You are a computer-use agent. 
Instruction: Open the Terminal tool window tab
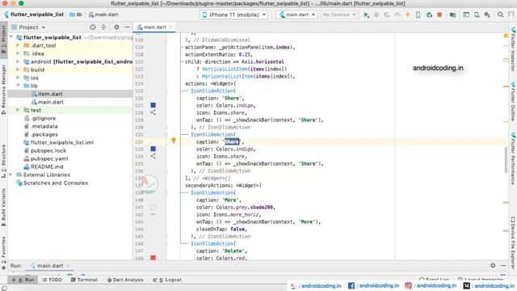[84, 280]
